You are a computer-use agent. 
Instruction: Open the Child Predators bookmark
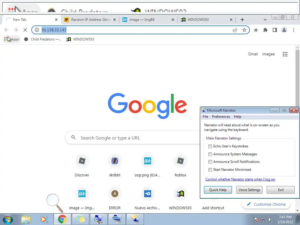click(x=43, y=39)
